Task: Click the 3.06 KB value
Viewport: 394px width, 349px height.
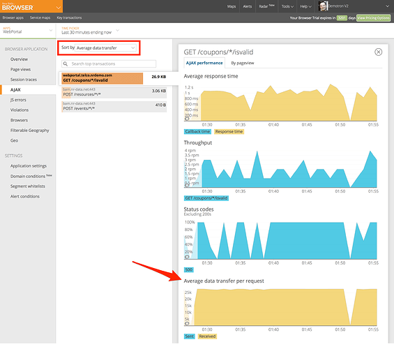Action: 159,91
